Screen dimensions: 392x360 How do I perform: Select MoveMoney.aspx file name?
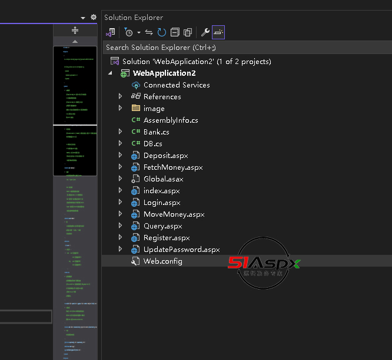[174, 214]
